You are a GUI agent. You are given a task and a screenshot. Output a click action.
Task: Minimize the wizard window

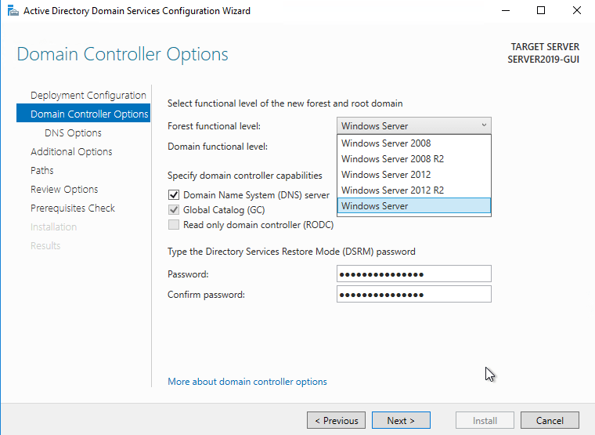pyautogui.click(x=506, y=11)
